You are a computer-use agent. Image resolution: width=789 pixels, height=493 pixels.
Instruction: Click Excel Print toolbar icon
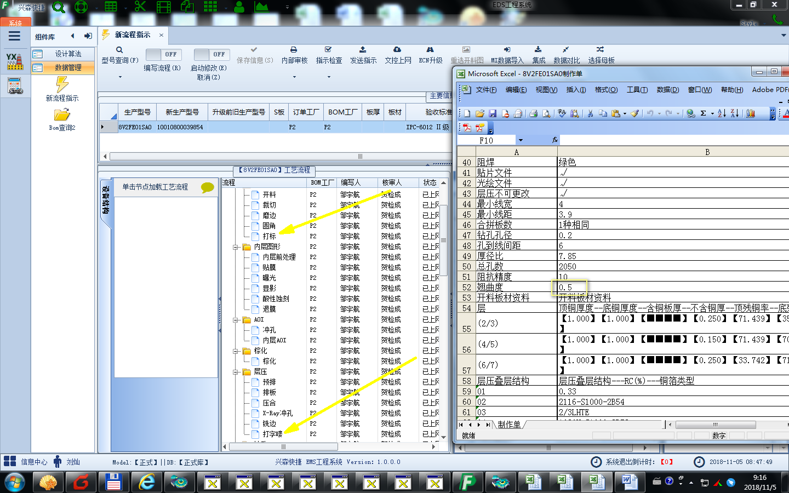533,113
